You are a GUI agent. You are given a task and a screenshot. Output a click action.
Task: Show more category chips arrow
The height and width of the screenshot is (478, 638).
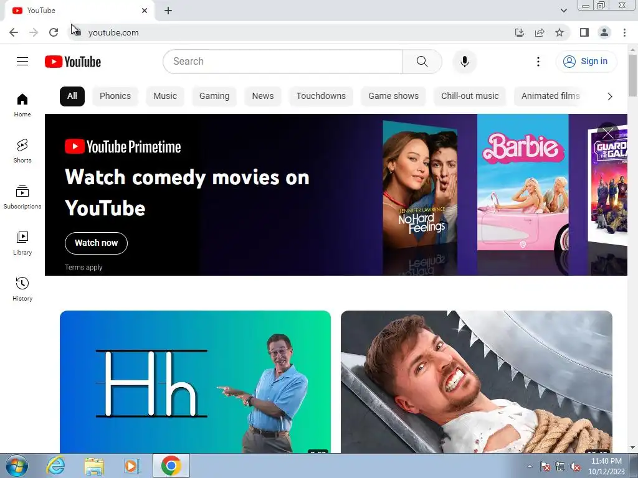point(609,96)
